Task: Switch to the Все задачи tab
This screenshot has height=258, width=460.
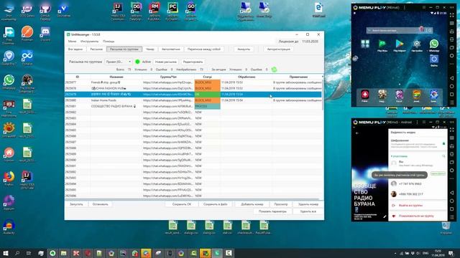Action: 75,49
